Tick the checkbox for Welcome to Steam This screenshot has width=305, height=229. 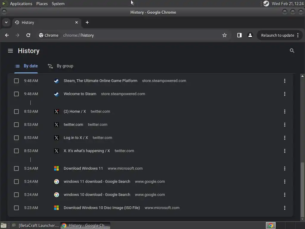click(16, 94)
